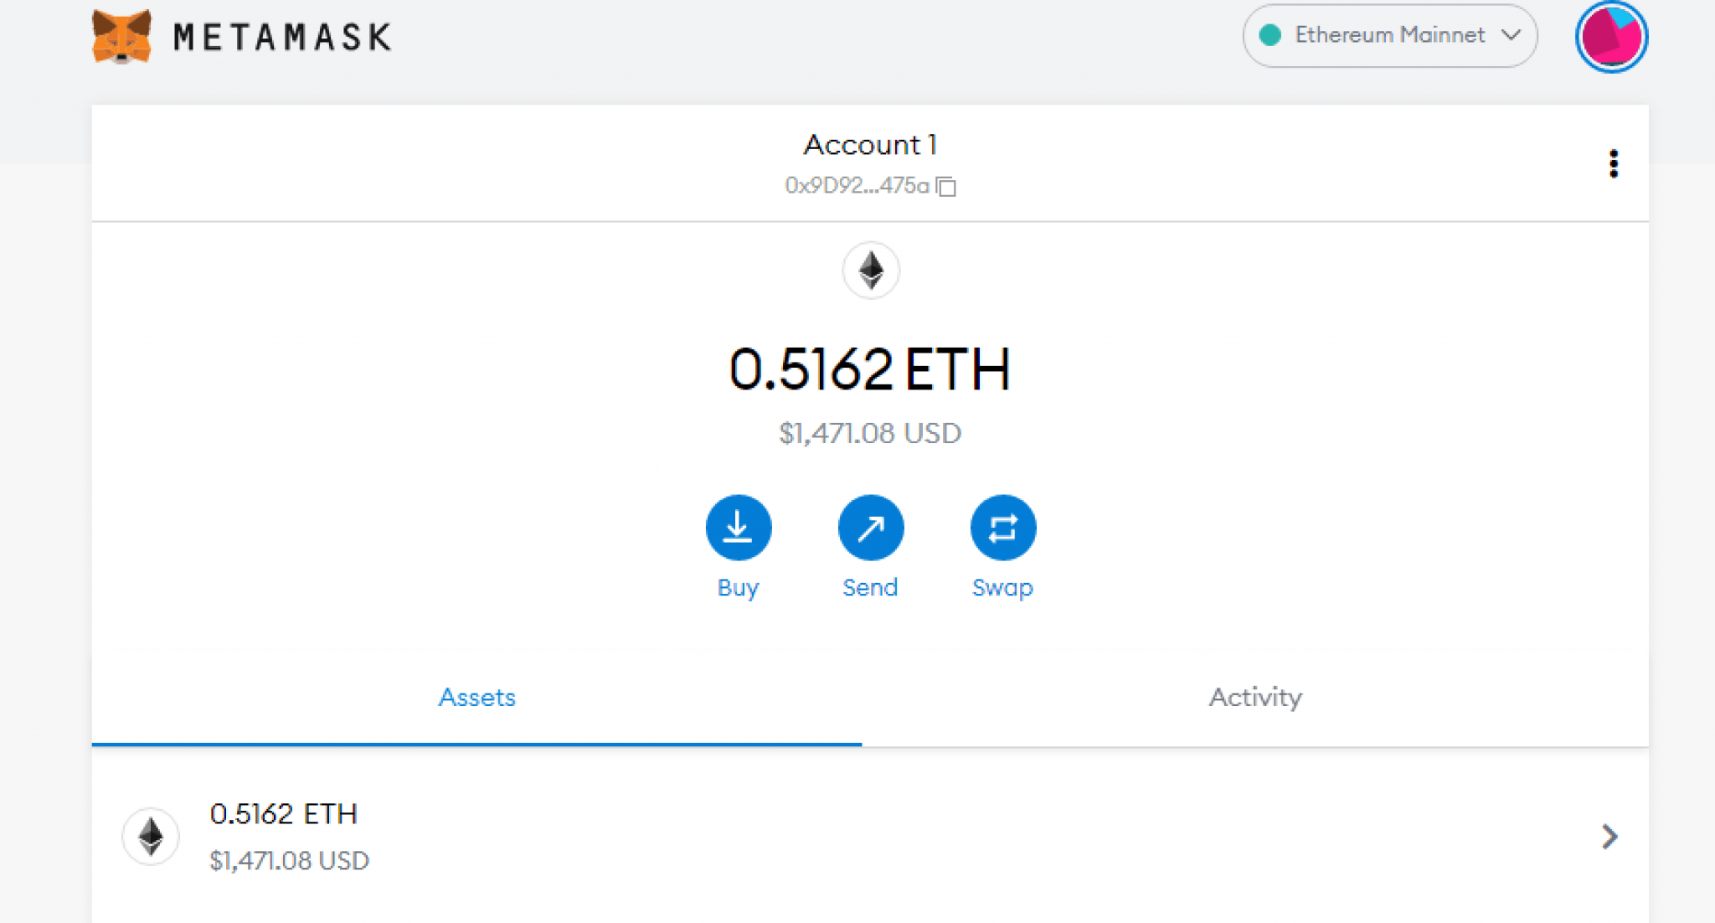The height and width of the screenshot is (923, 1715).
Task: Click the $1,471.08 USD value text
Action: pyautogui.click(x=870, y=433)
